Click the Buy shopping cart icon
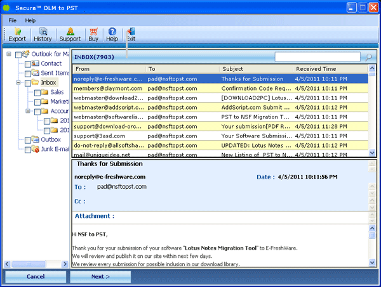Viewport: 381px width, 287px height. coord(93,31)
